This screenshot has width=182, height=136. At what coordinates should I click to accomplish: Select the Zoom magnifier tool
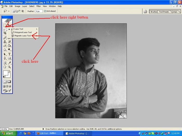click(10, 67)
